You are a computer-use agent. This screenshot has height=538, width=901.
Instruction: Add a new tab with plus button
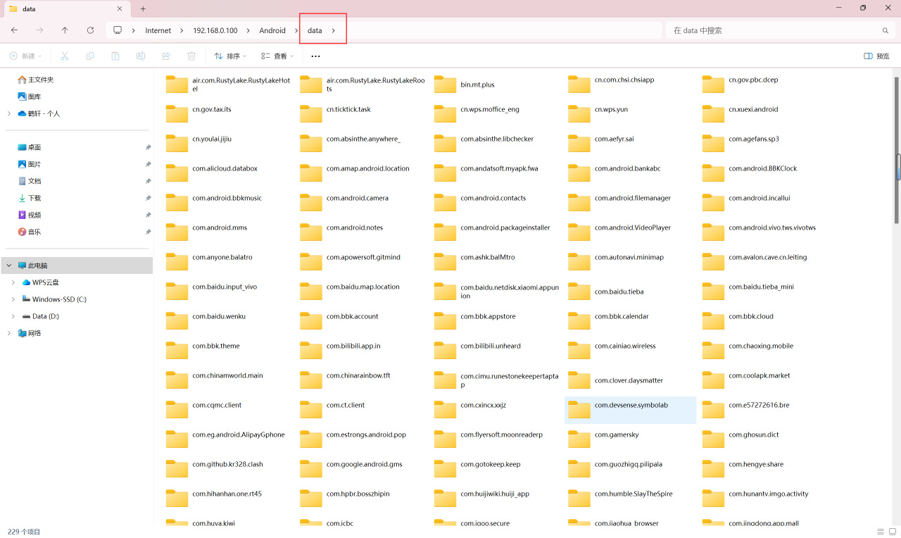coord(143,8)
